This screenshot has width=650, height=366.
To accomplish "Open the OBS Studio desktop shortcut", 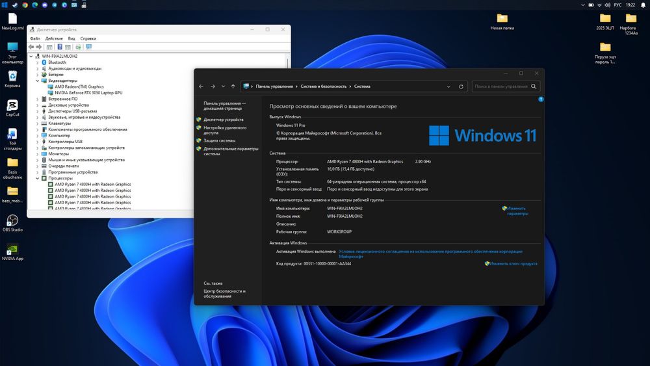I will [x=12, y=222].
